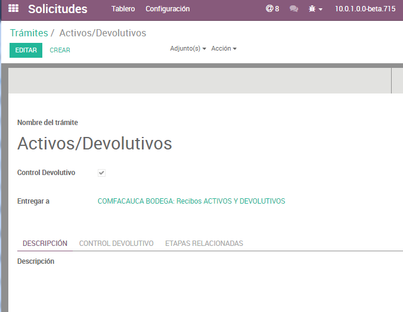Open the conversations chat bubble icon
The width and height of the screenshot is (403, 312).
pyautogui.click(x=293, y=9)
